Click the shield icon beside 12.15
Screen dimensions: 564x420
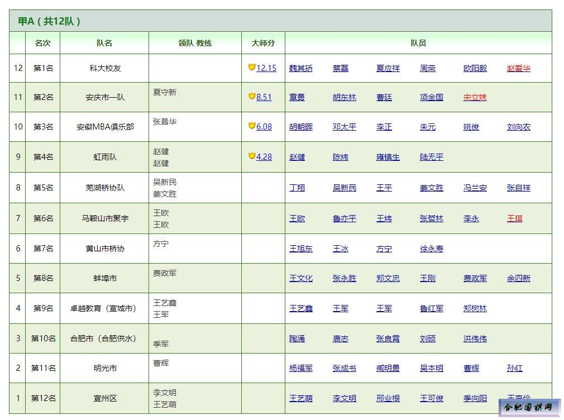click(x=251, y=67)
